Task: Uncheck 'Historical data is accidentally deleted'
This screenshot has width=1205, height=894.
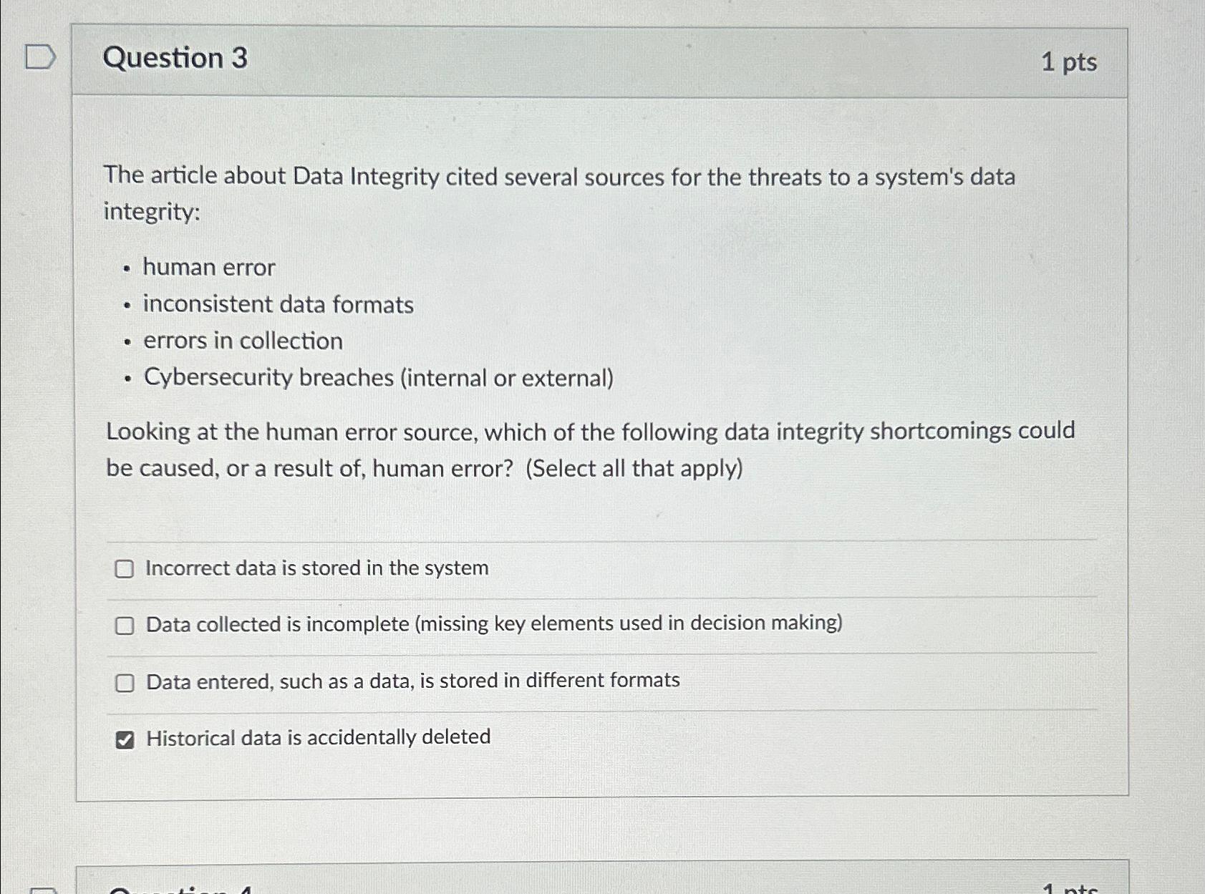Action: coord(125,738)
